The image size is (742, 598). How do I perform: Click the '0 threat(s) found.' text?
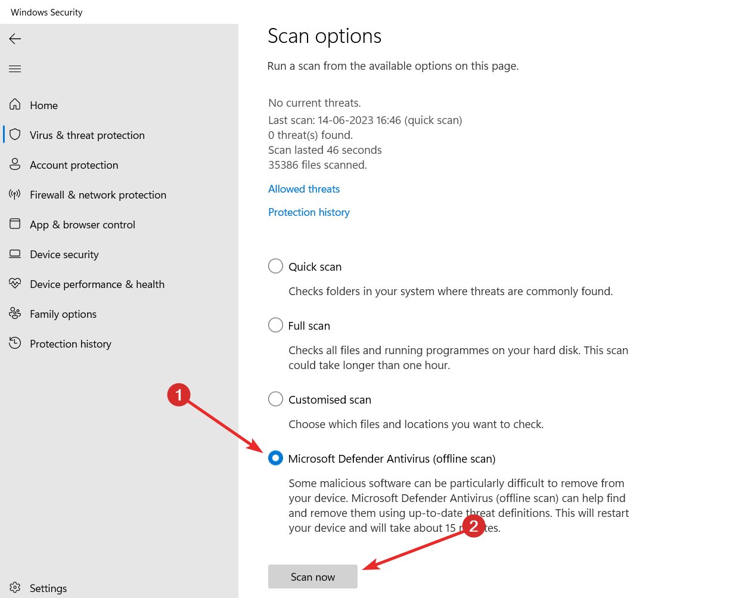pos(311,135)
